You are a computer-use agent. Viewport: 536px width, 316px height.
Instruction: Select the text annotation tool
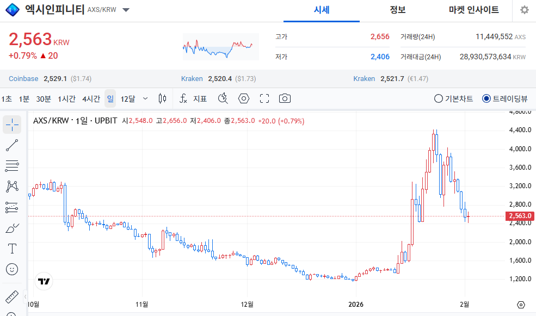pyautogui.click(x=12, y=249)
